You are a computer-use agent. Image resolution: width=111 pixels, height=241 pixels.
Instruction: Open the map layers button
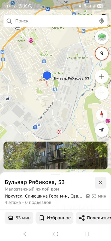[102, 37]
